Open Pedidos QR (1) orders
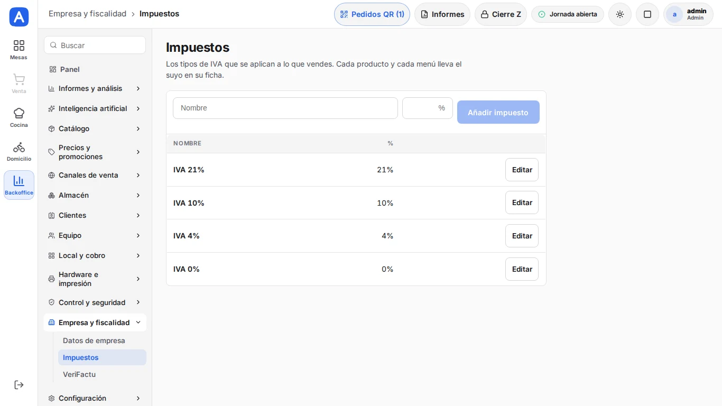722x406 pixels. click(372, 14)
